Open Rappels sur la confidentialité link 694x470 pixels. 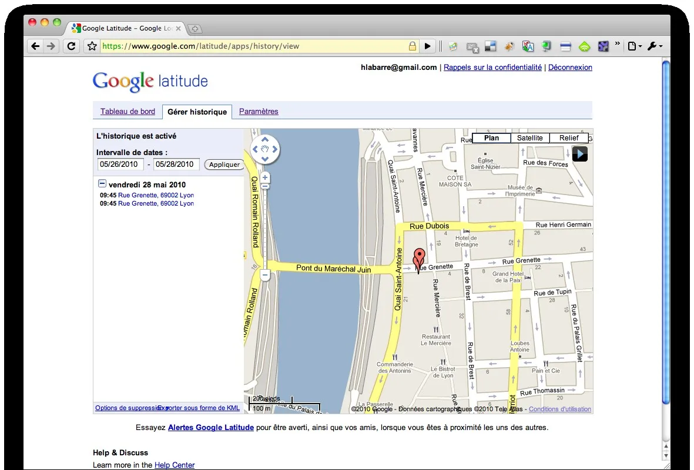(492, 68)
